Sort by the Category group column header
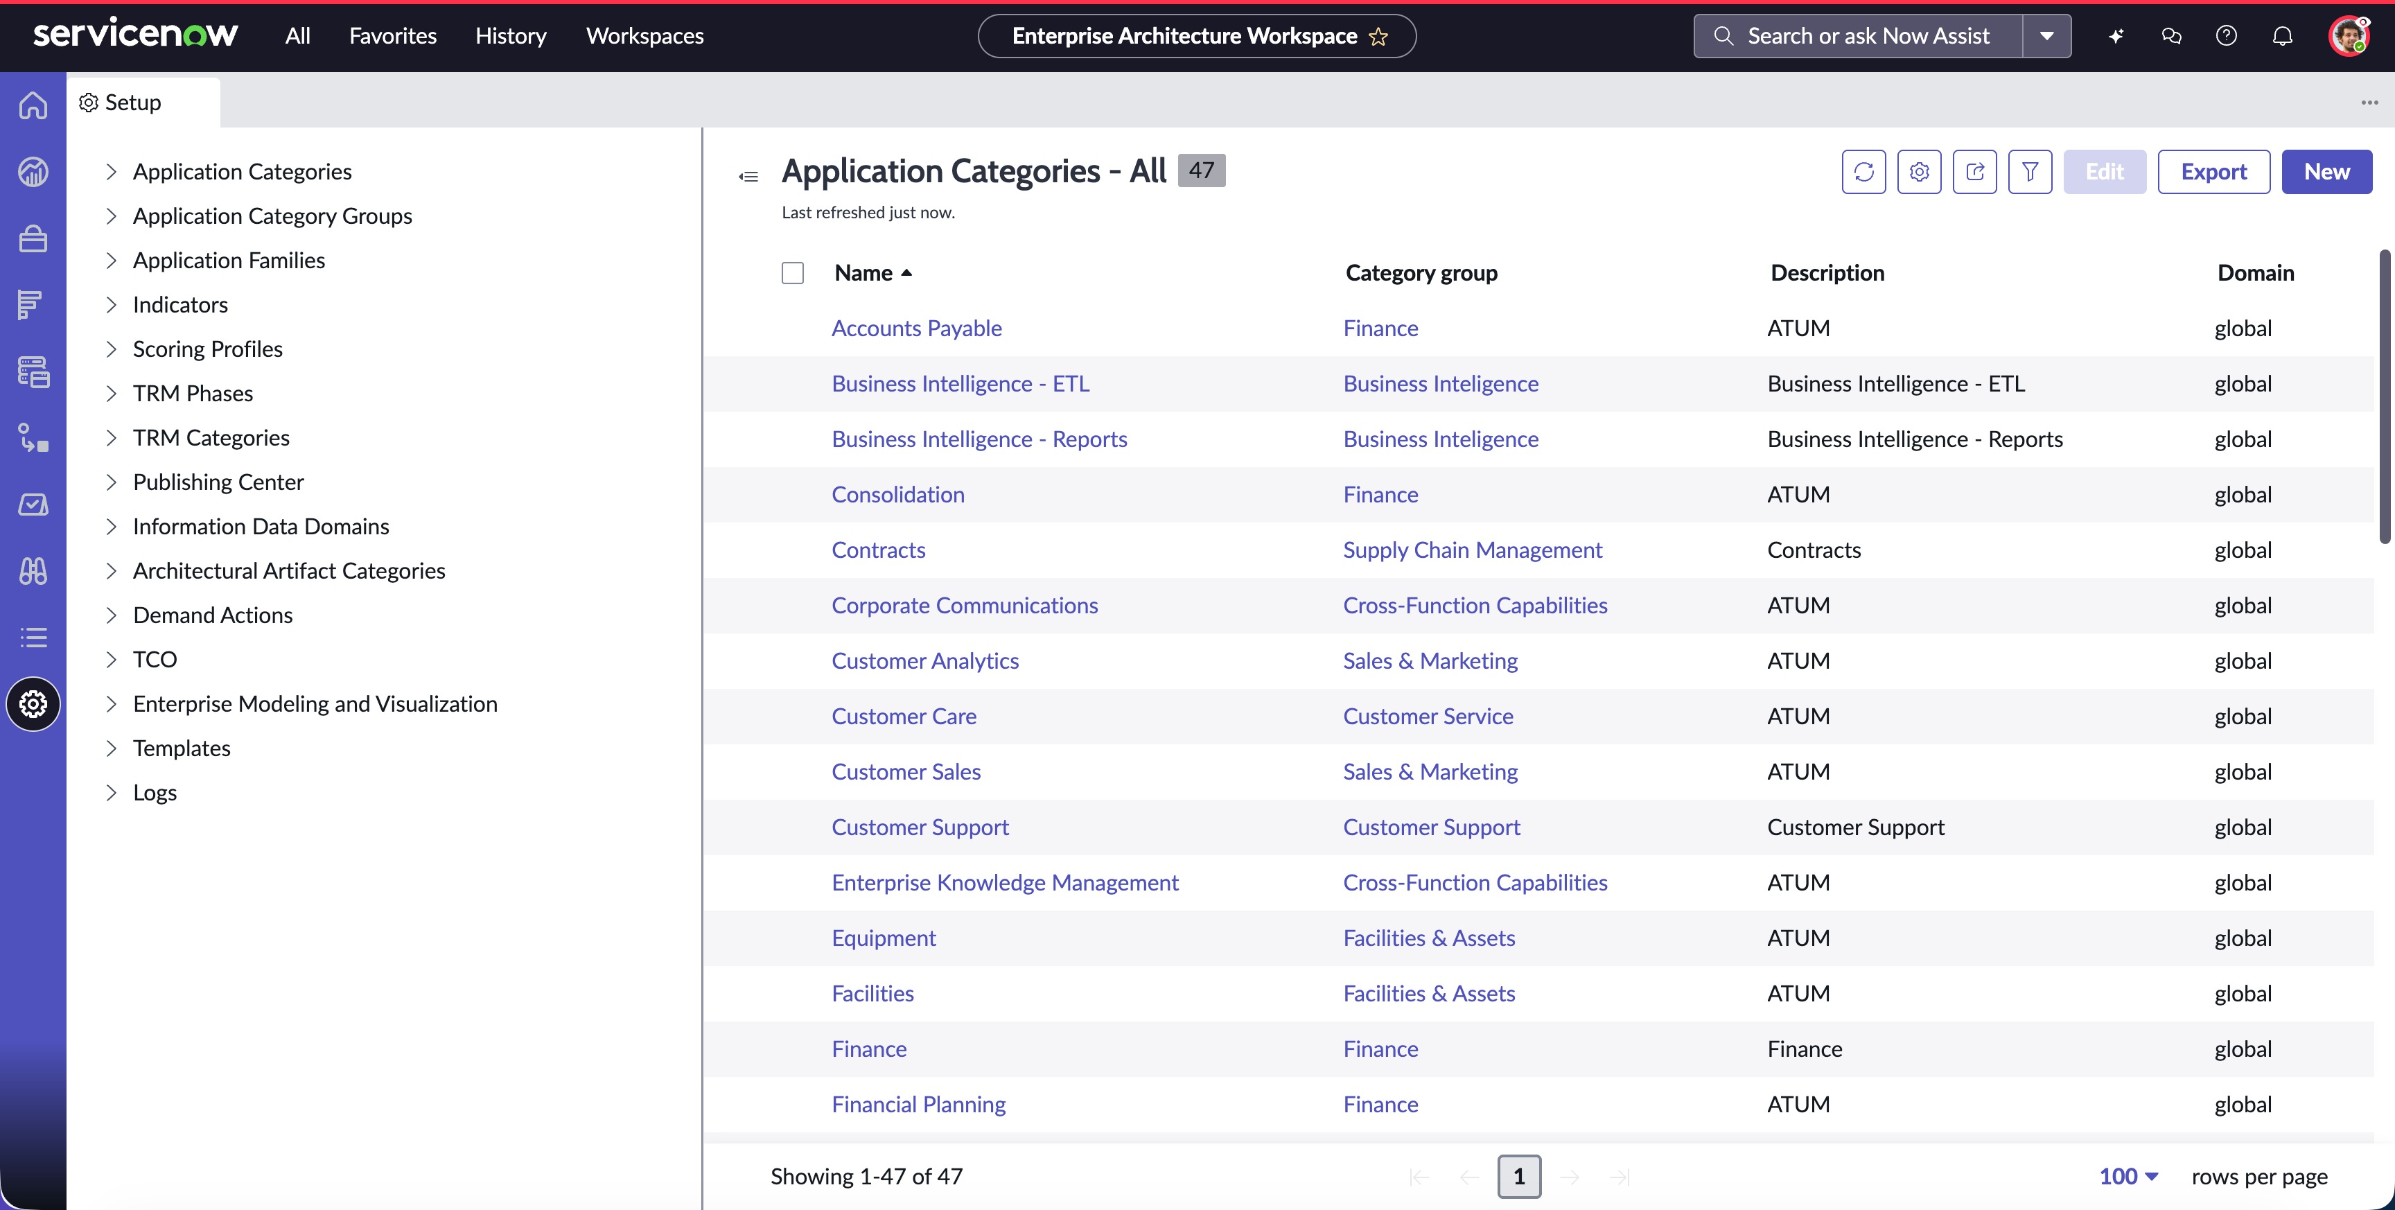This screenshot has height=1210, width=2395. [1421, 272]
